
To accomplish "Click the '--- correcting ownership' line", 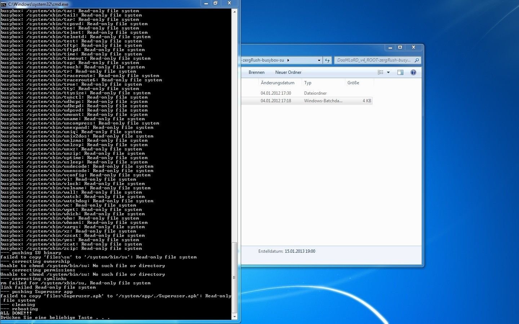I will point(35,261).
